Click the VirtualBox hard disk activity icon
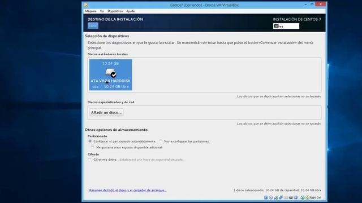362x203 pixels. (x=266, y=197)
